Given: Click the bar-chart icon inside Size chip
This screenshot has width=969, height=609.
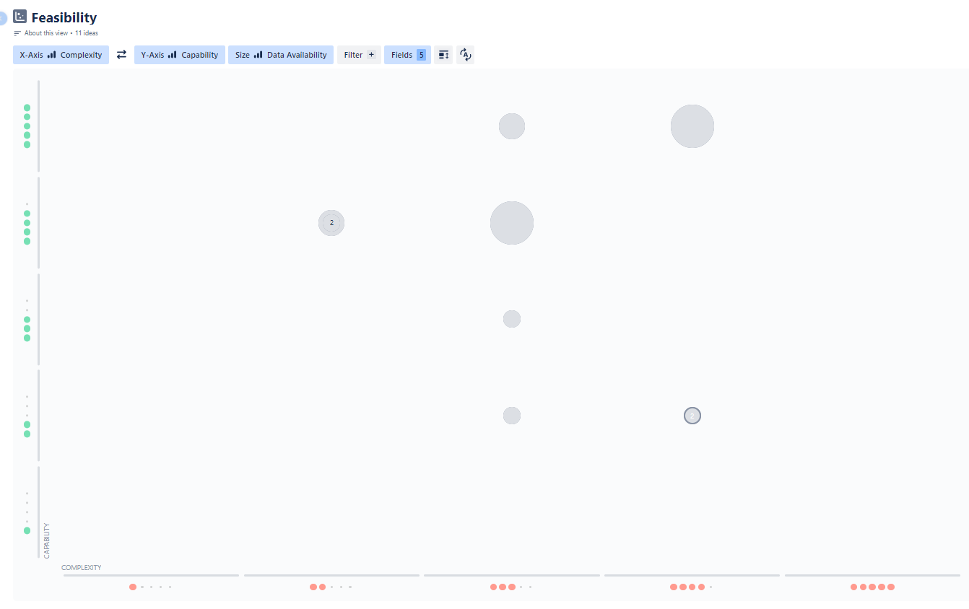Looking at the screenshot, I should 258,54.
